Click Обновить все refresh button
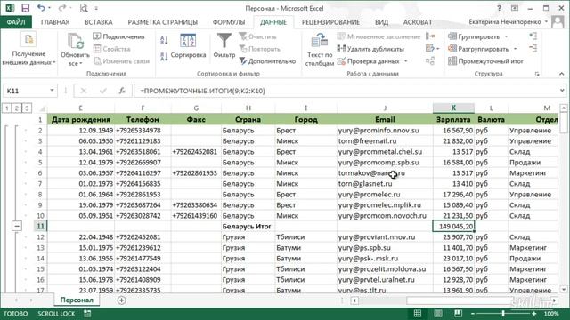This screenshot has width=570, height=320. coord(75,50)
